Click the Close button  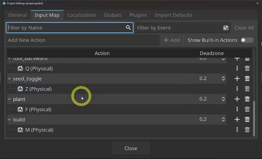pos(131,148)
